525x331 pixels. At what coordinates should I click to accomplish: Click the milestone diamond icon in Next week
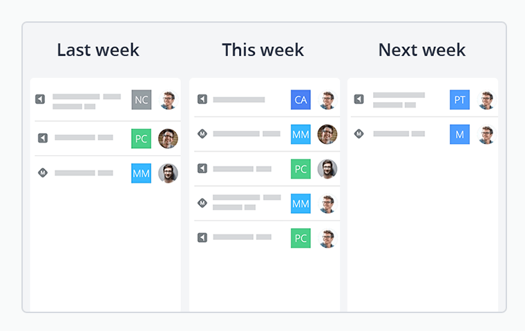click(x=359, y=134)
